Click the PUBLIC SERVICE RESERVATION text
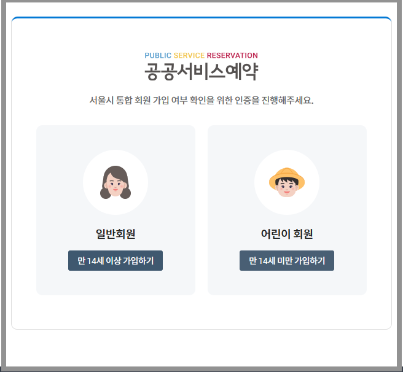Image resolution: width=403 pixels, height=372 pixels. (202, 55)
